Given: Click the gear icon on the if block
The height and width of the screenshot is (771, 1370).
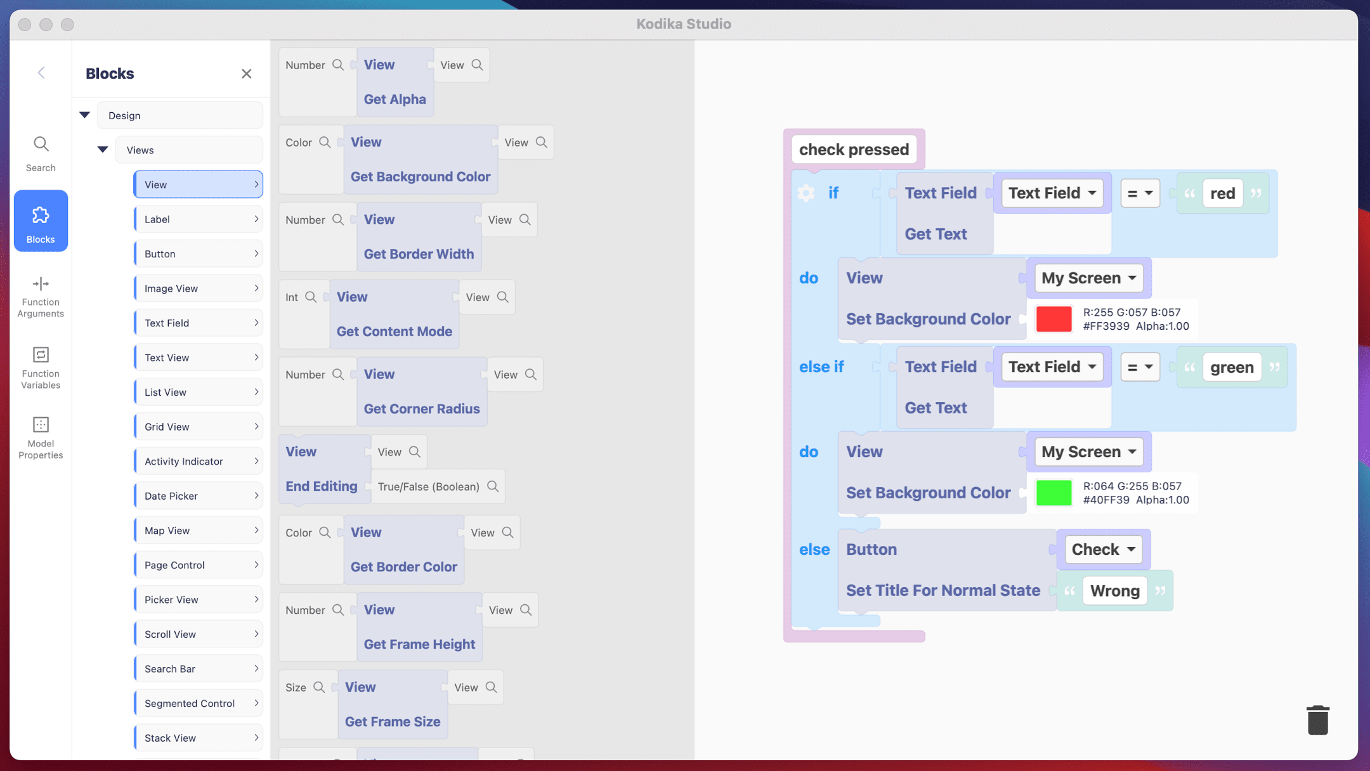Looking at the screenshot, I should click(x=806, y=193).
